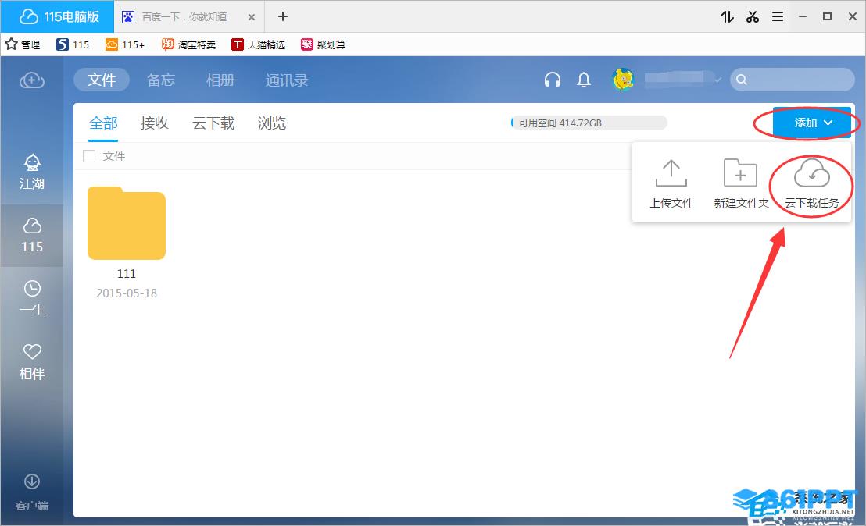Switch to the 115电脑版 browser tab
Image resolution: width=866 pixels, height=526 pixels.
tap(57, 16)
